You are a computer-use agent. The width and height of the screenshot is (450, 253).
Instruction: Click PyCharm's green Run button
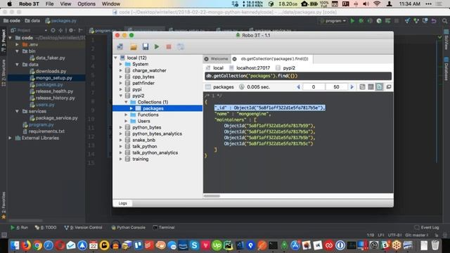(352, 21)
